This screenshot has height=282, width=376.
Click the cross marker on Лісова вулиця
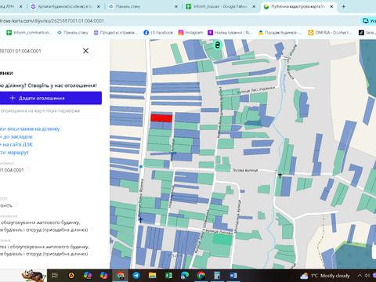coord(280,175)
